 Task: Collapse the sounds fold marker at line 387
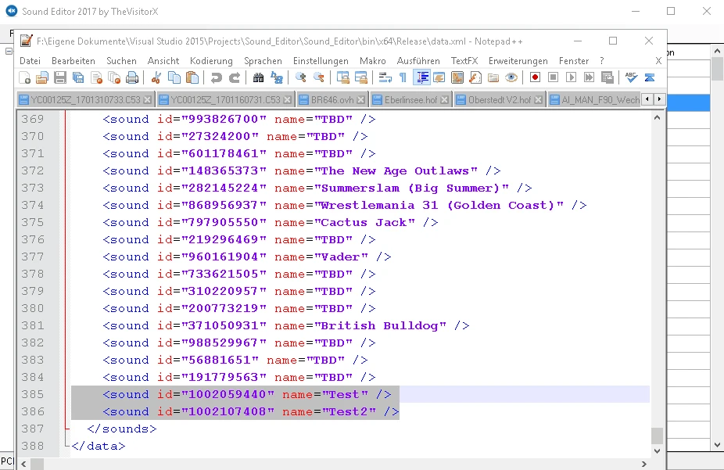(x=67, y=429)
